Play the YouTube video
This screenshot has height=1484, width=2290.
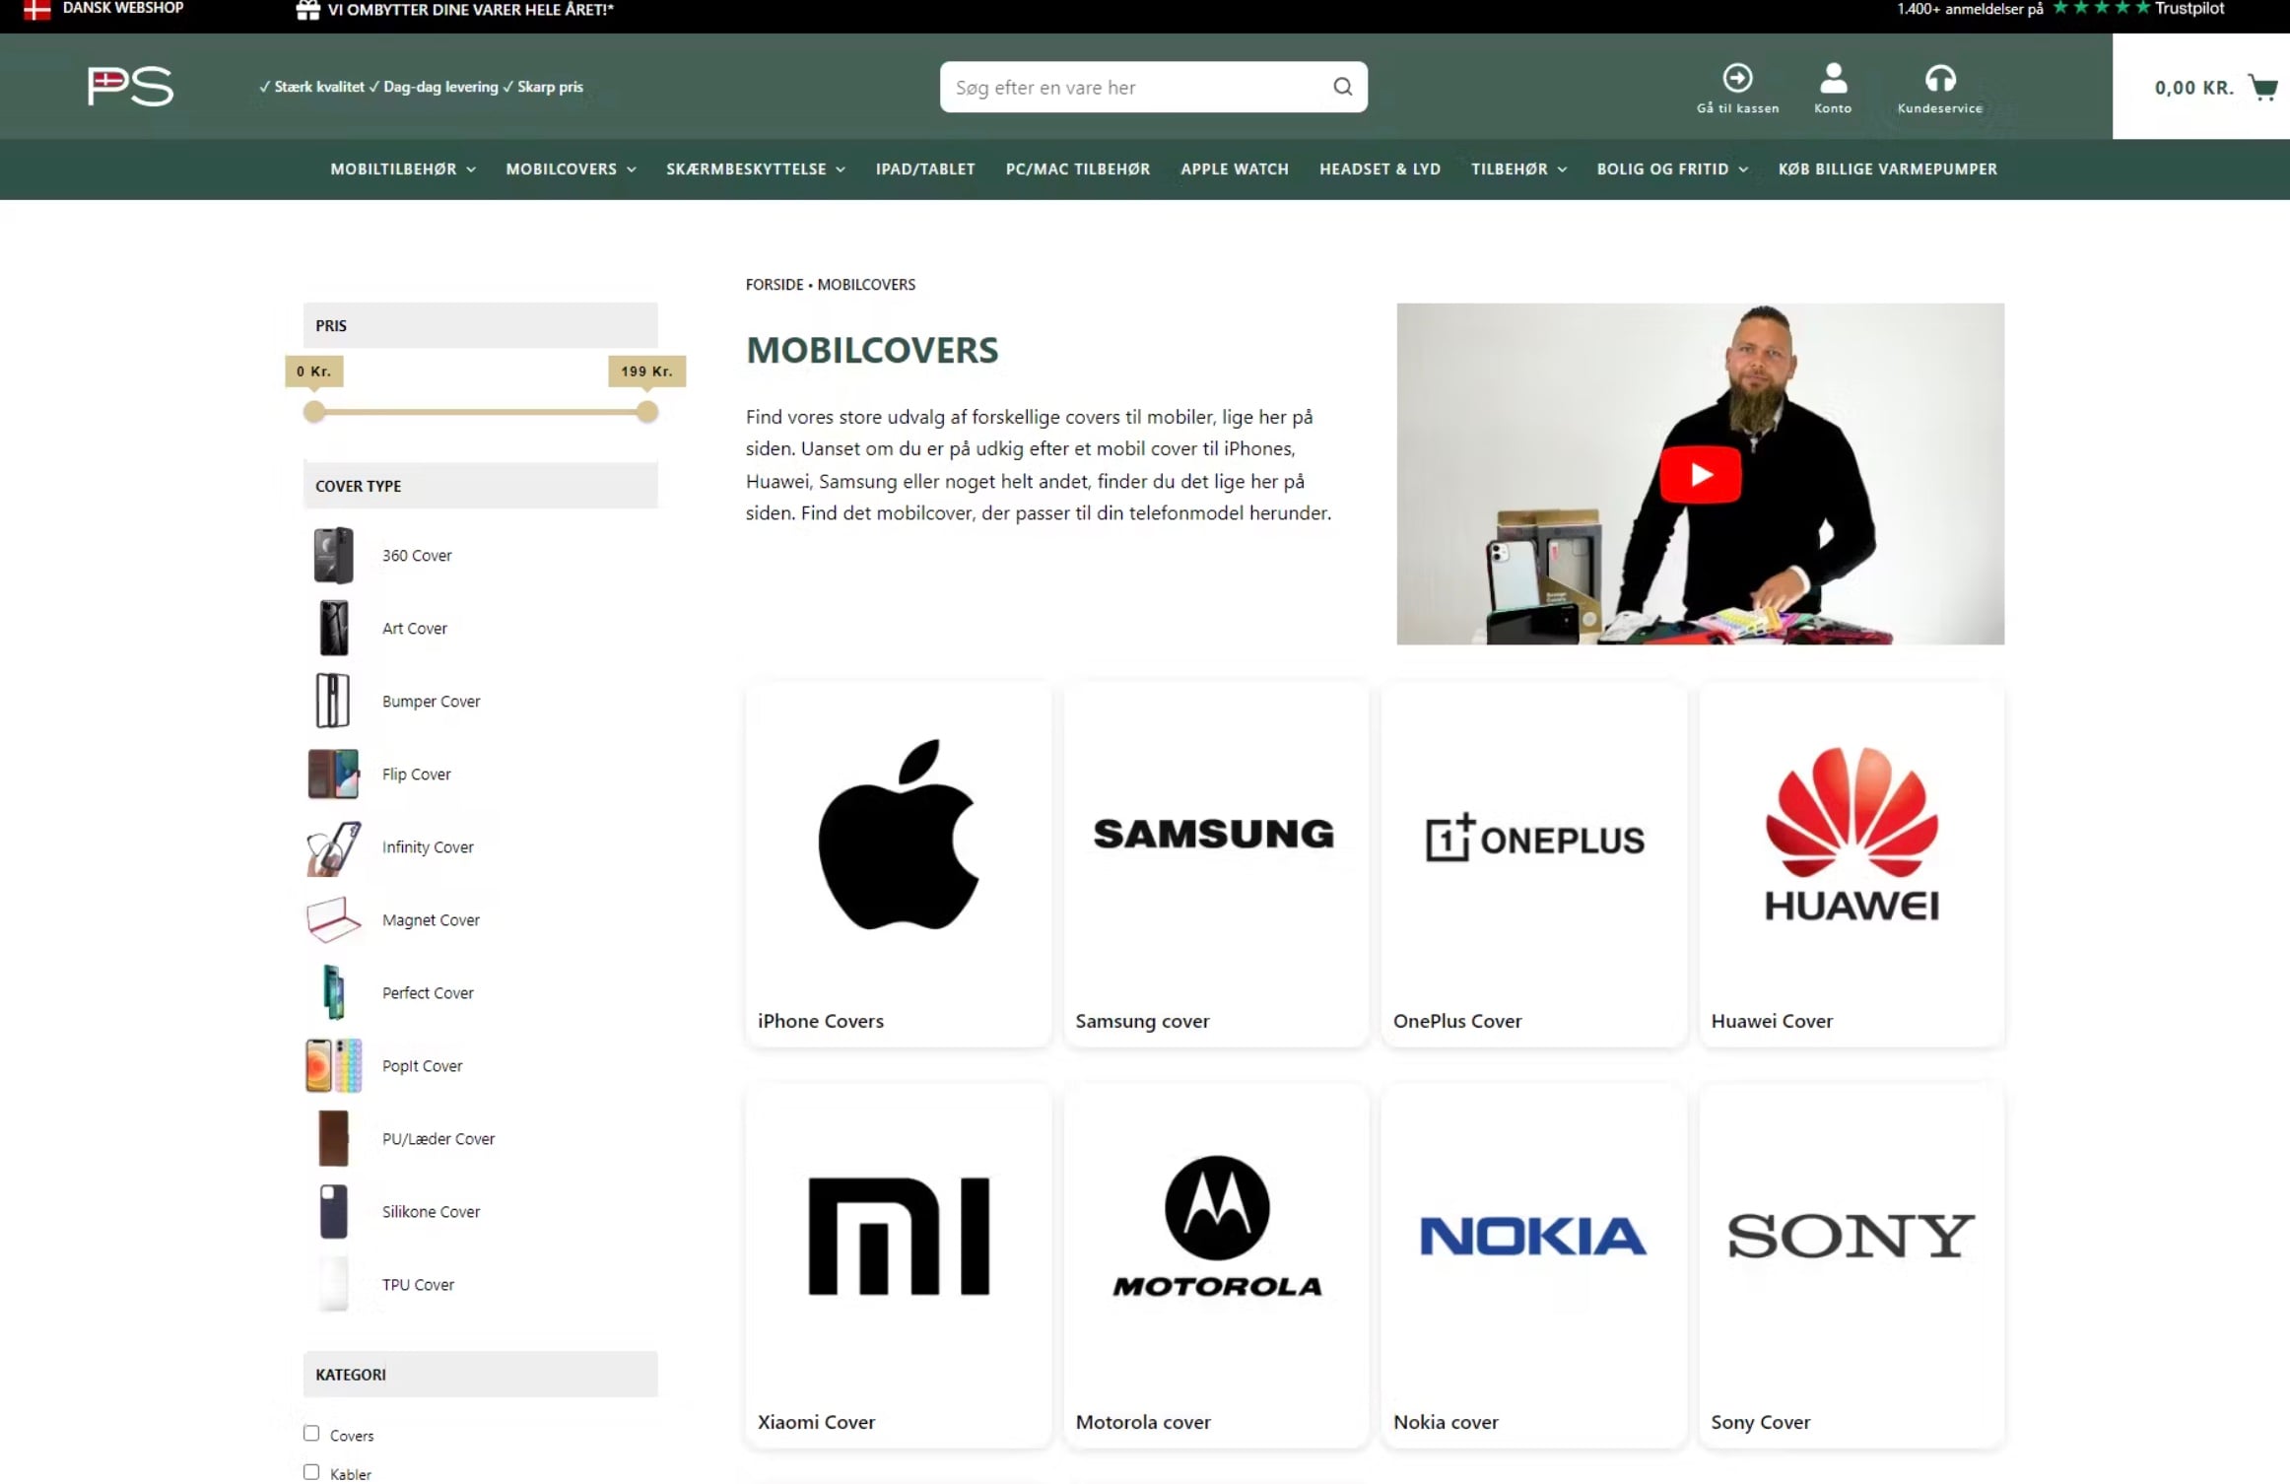point(1700,475)
